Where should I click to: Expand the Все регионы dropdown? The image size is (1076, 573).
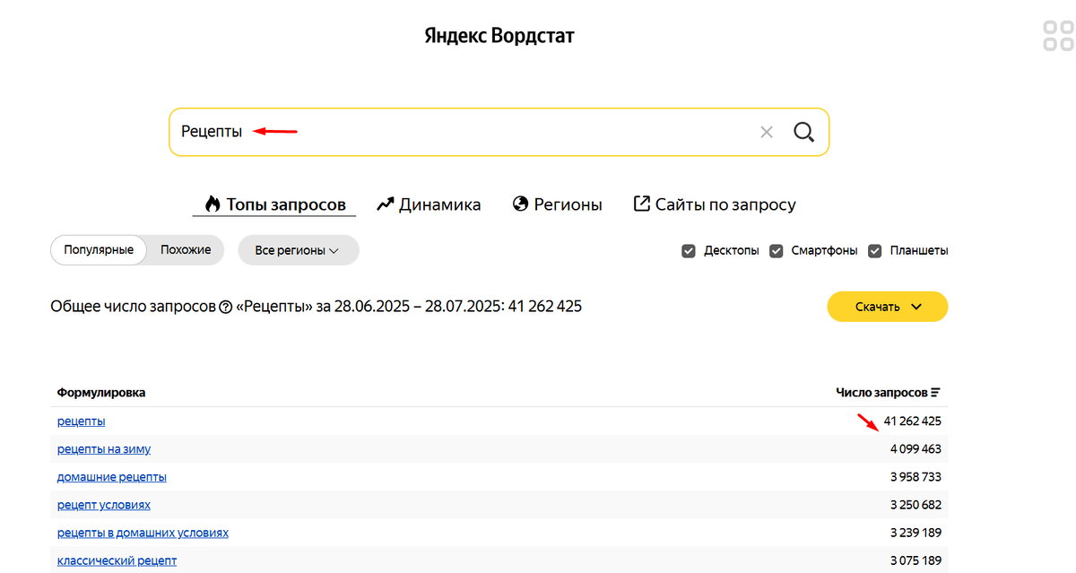point(298,250)
